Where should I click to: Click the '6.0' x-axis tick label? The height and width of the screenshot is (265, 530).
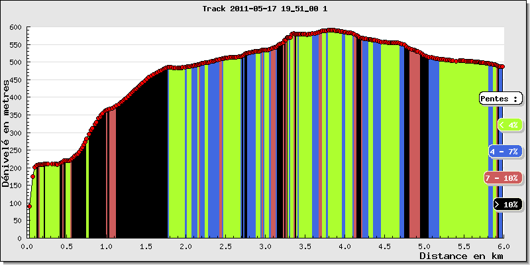coord(503,246)
